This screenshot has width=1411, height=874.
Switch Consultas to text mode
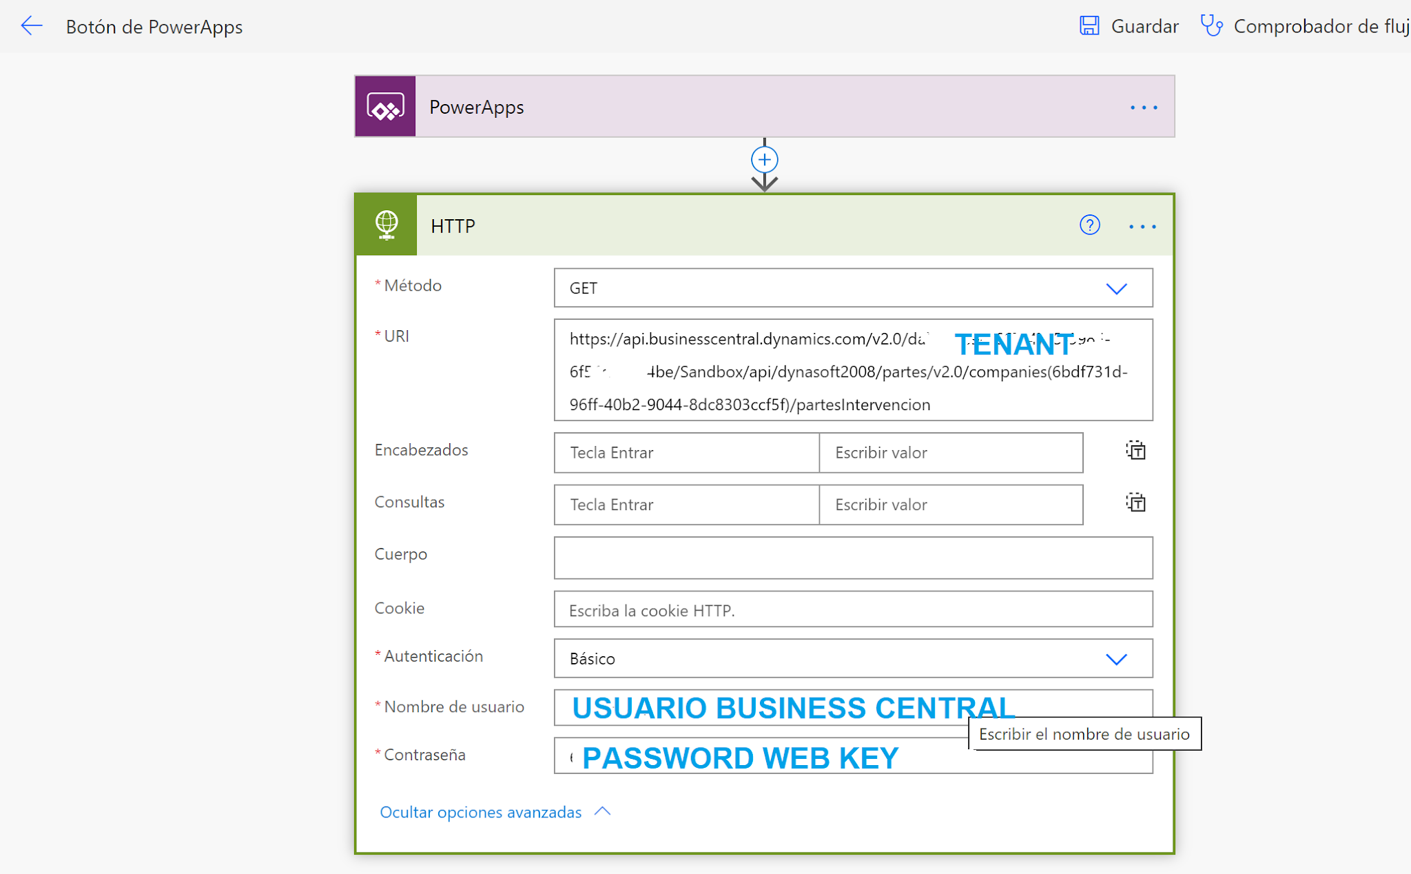[1135, 502]
